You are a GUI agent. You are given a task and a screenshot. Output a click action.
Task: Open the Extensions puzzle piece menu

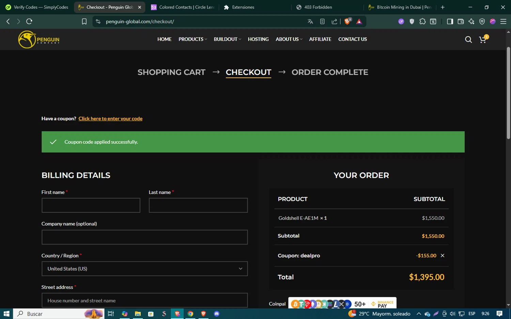point(422,21)
